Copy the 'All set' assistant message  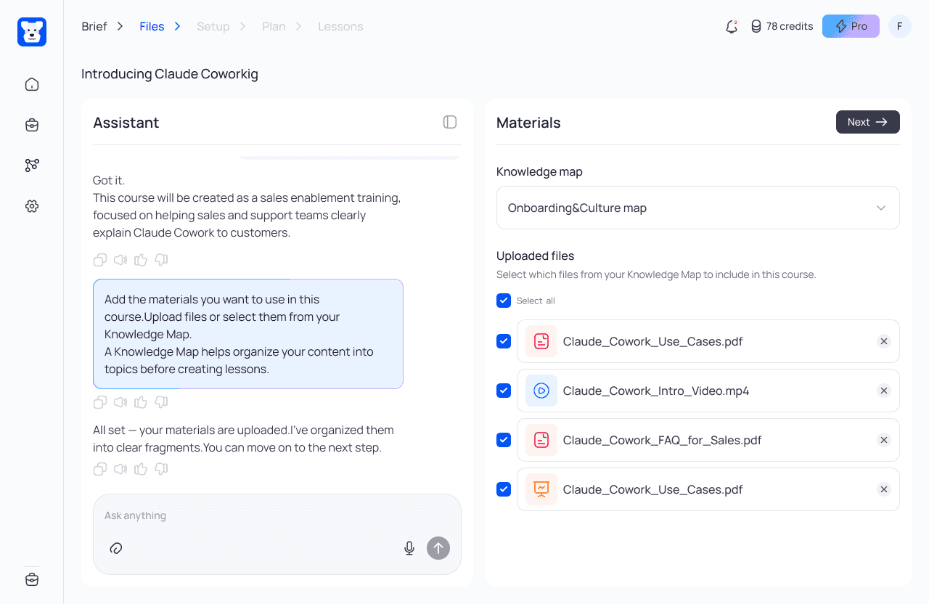(99, 468)
